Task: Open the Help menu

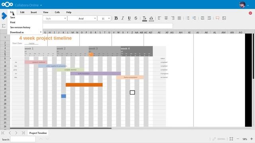Action: click(69, 12)
